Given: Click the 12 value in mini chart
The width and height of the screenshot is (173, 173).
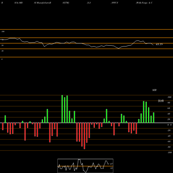Looking at the screenshot, I should (x=111, y=168).
